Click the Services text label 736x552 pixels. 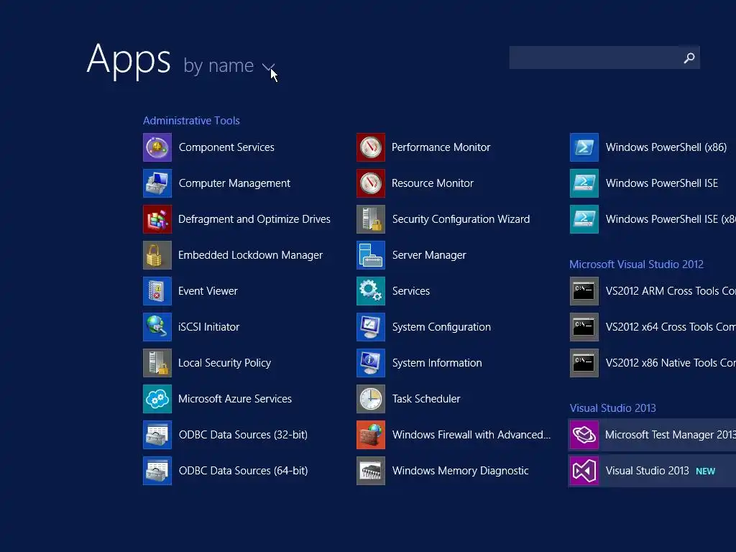411,291
